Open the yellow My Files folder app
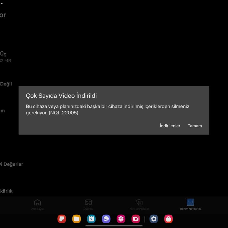The image size is (228, 228). click(x=77, y=219)
